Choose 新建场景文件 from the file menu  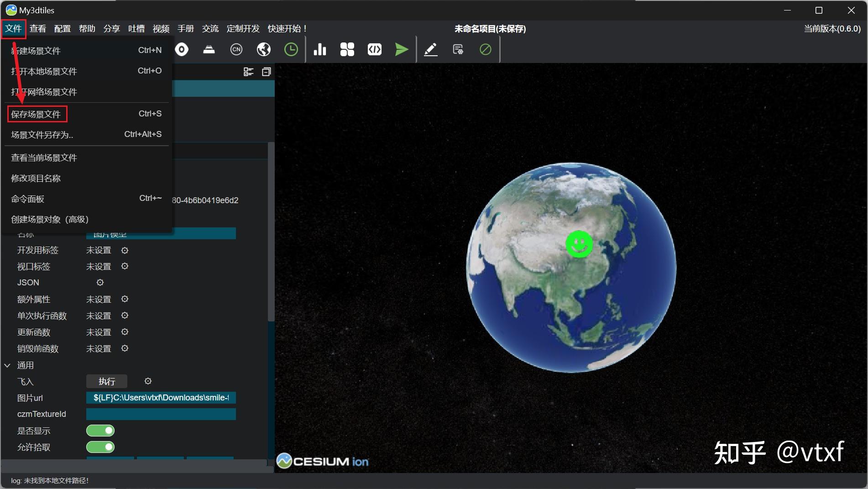pos(87,50)
